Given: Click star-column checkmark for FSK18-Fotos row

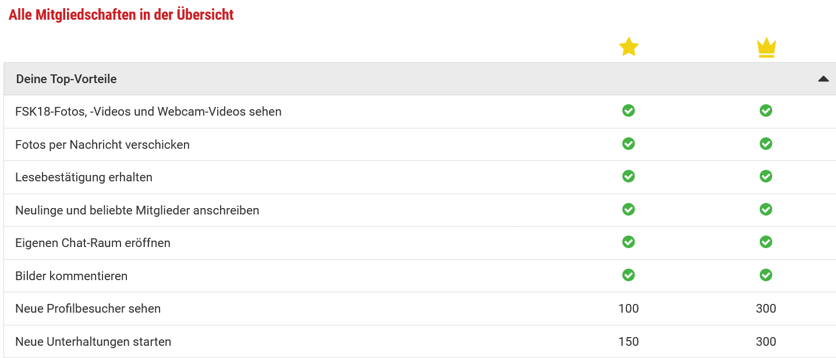Looking at the screenshot, I should pos(629,110).
